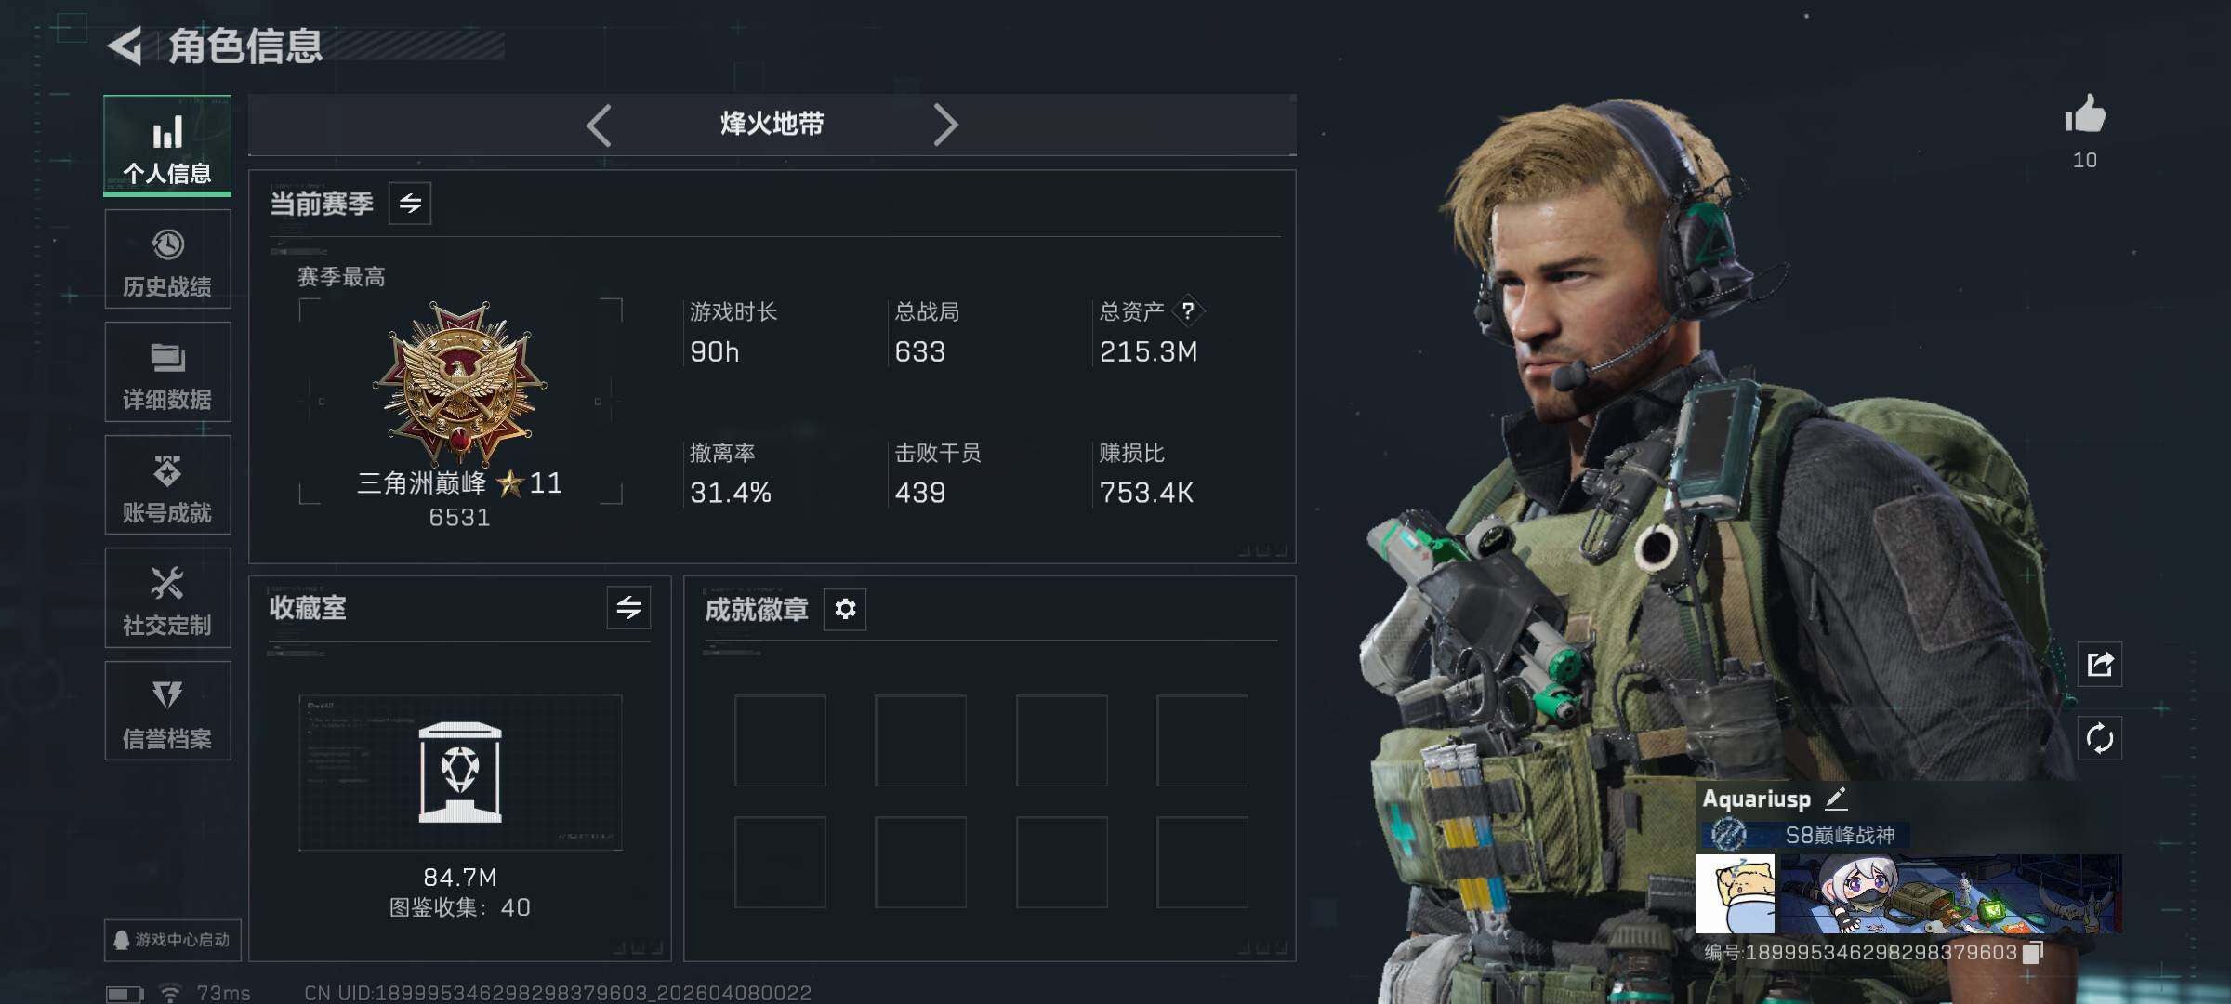Rotate the character model with refresh icon
Image resolution: width=2231 pixels, height=1004 pixels.
[2100, 739]
